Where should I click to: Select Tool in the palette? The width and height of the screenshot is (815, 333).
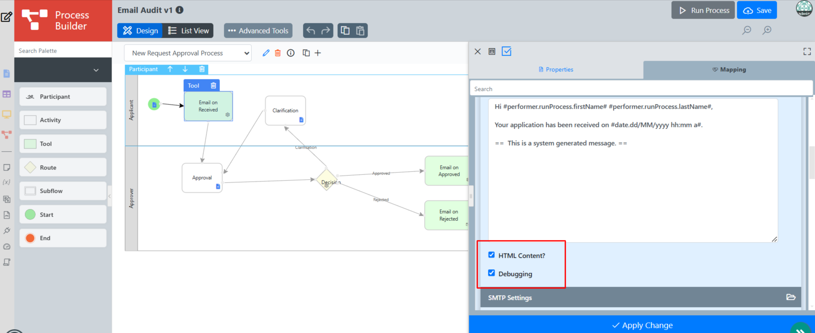63,144
